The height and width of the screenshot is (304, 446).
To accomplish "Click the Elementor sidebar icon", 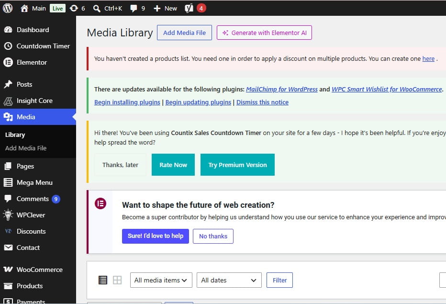I will (8, 62).
